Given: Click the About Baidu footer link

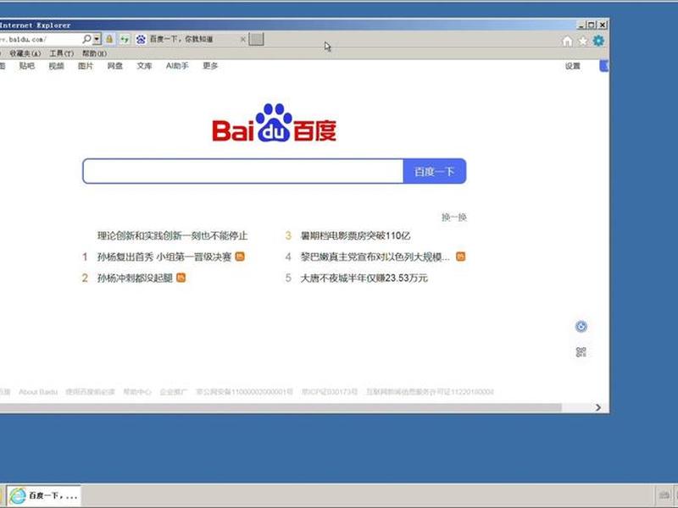Looking at the screenshot, I should pos(38,392).
